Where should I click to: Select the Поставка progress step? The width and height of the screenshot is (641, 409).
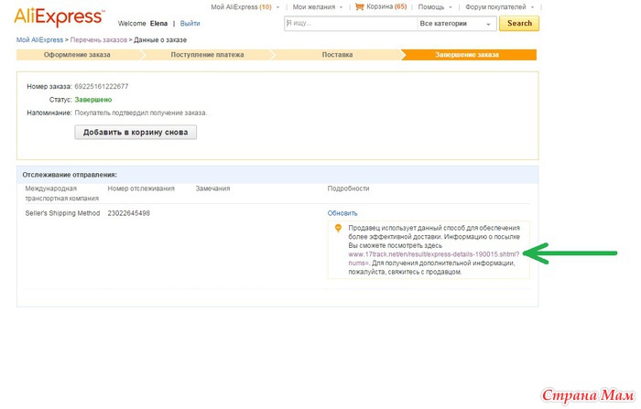click(x=337, y=55)
